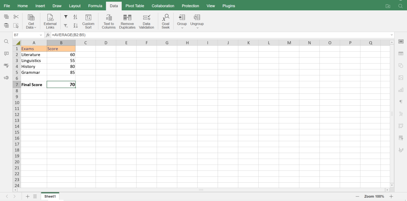Open the cell name box dropdown
407x201 pixels.
pos(41,35)
